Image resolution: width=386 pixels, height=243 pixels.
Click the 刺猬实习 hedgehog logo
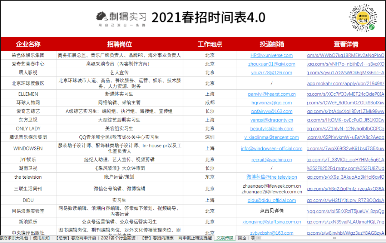121,19
